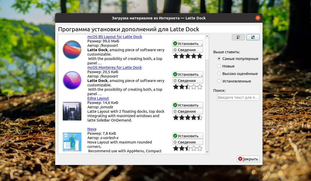The image size is (311, 181).
Task: Click the mcOS BS Layout preview thumbnail
Action: (x=72, y=50)
